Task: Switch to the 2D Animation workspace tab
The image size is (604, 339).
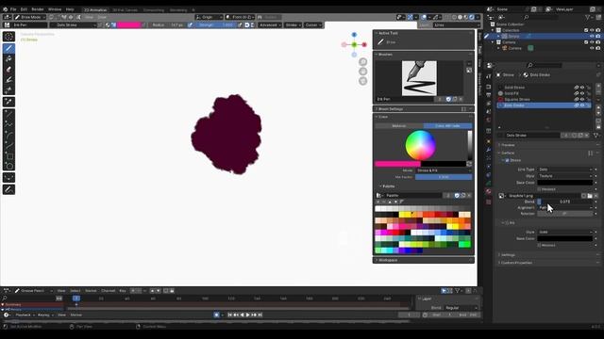Action: coord(95,10)
